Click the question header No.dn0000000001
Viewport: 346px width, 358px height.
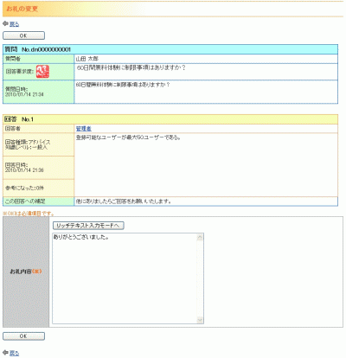pyautogui.click(x=46, y=49)
